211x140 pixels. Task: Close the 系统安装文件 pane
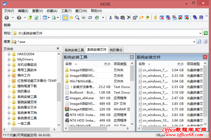click(205, 57)
